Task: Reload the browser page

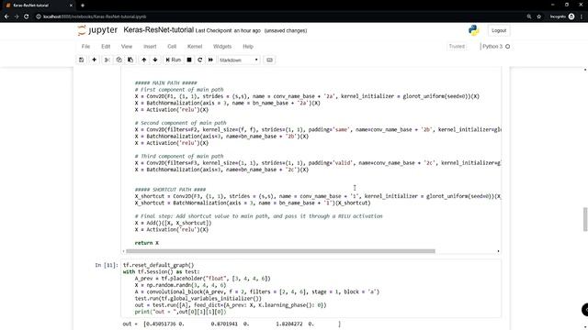Action: click(x=27, y=16)
